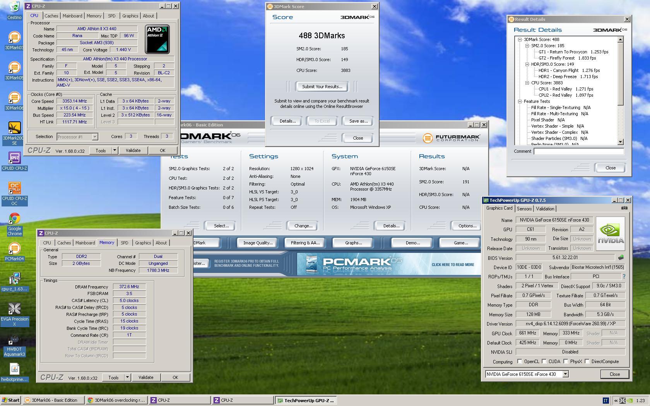The width and height of the screenshot is (650, 406).
Task: Open the Tools dropdown arrow in memory CPU-Z
Action: tap(127, 377)
